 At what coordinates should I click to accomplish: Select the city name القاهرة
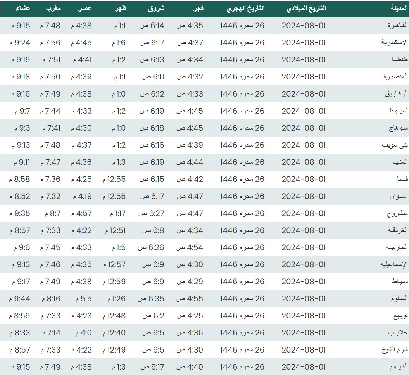[398, 26]
